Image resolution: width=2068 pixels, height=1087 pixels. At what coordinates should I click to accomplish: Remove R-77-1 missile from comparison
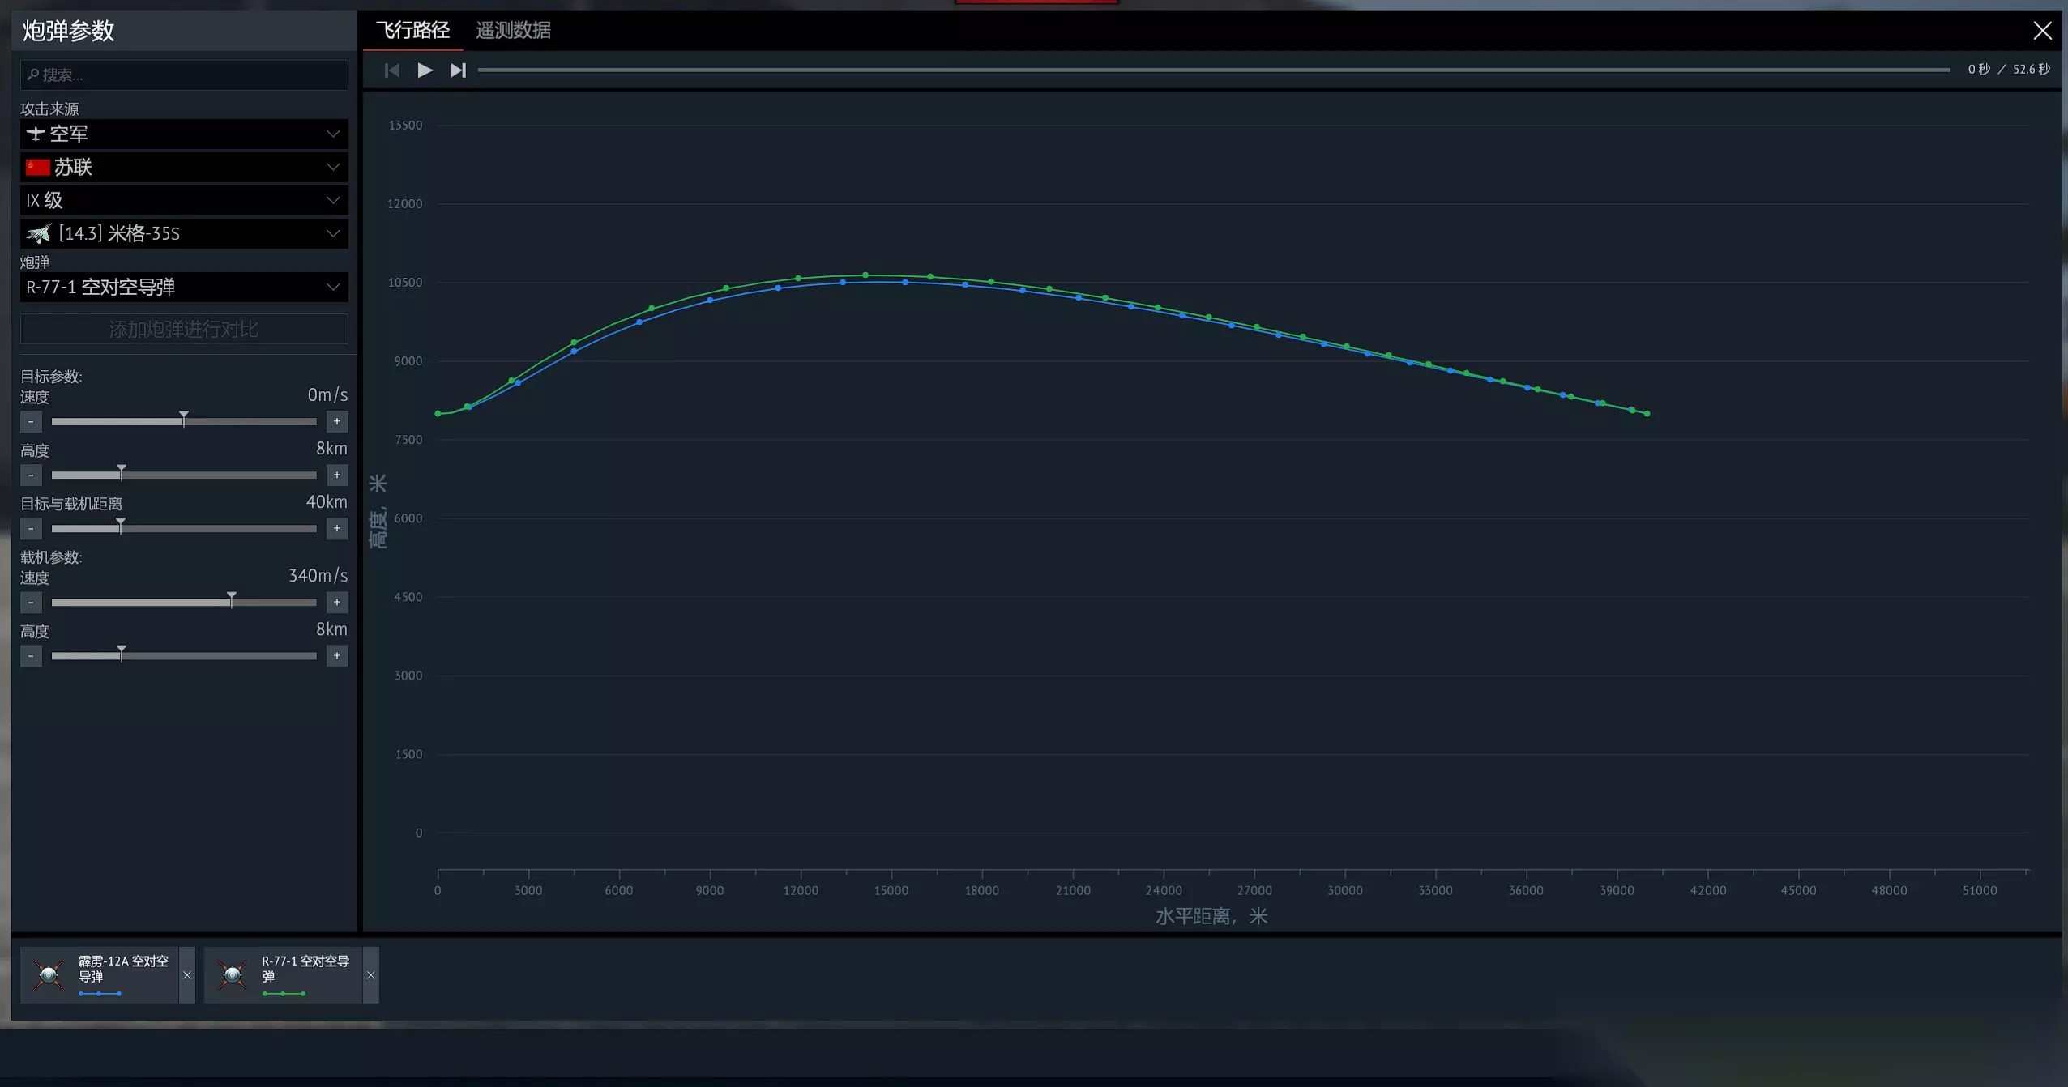coord(370,975)
